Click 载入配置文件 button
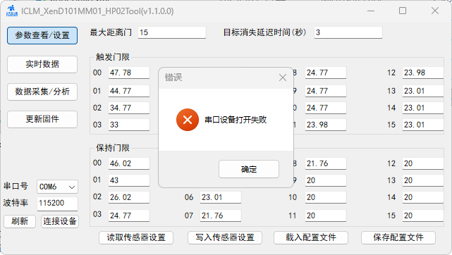The image size is (452, 255). point(311,237)
